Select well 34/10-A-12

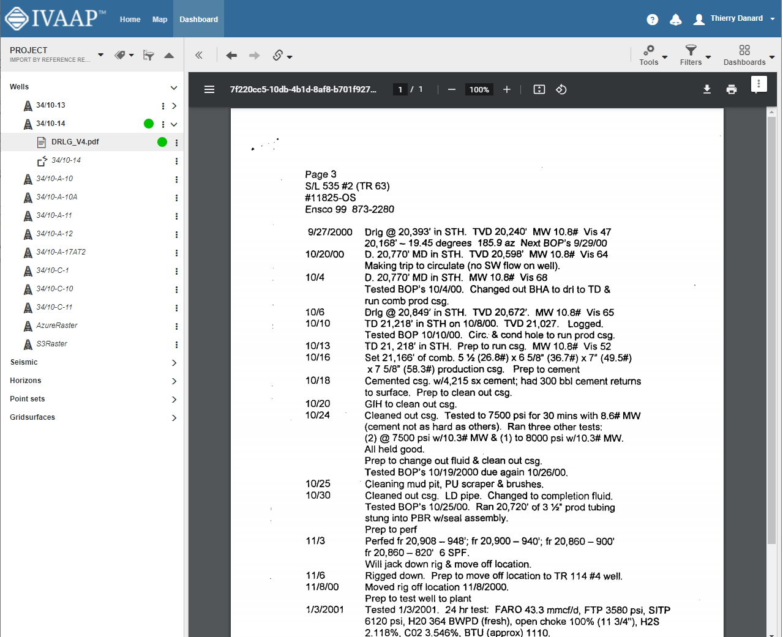54,234
